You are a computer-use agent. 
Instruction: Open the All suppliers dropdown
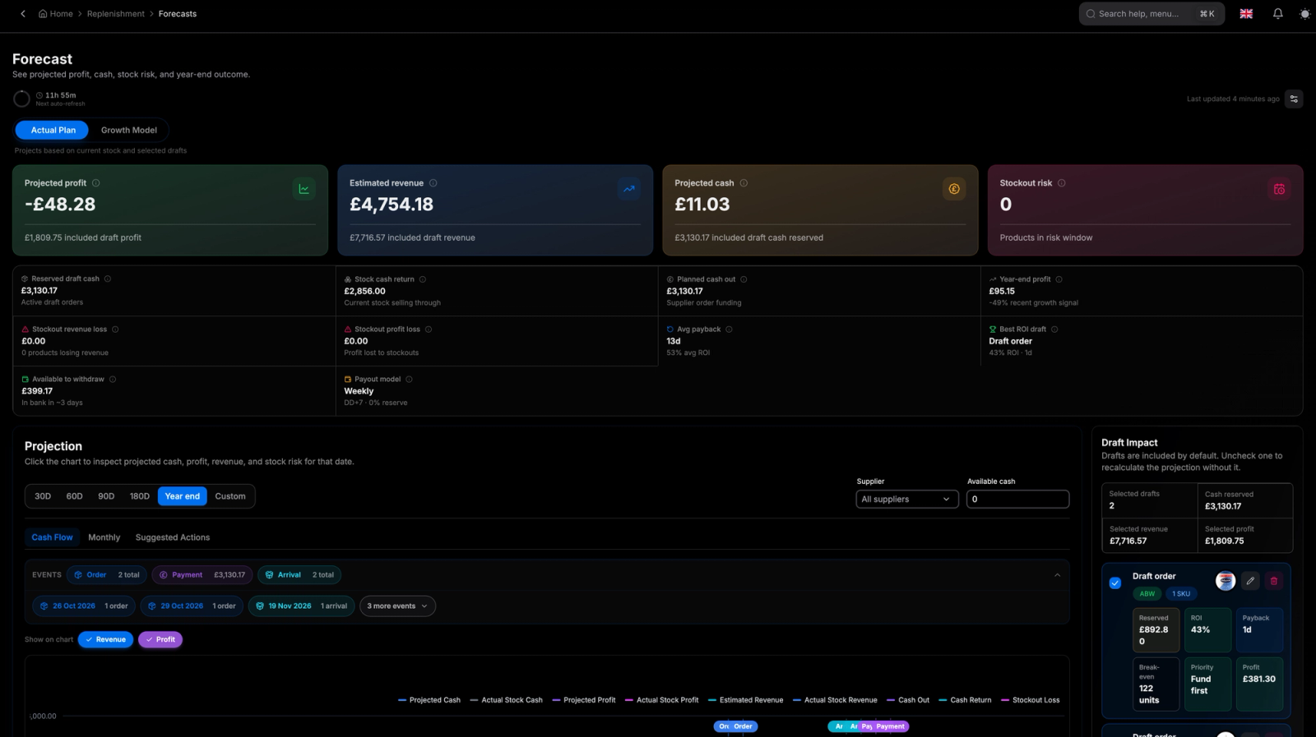[906, 500]
